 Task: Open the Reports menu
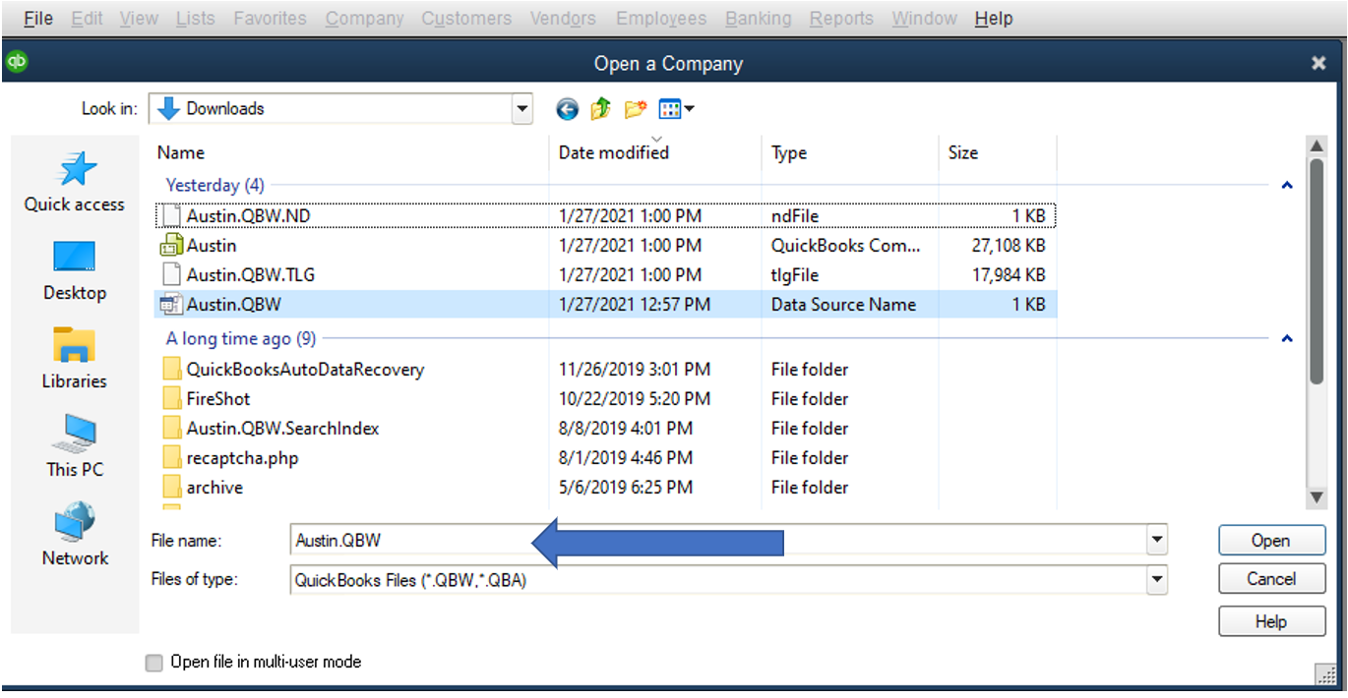[x=841, y=19]
